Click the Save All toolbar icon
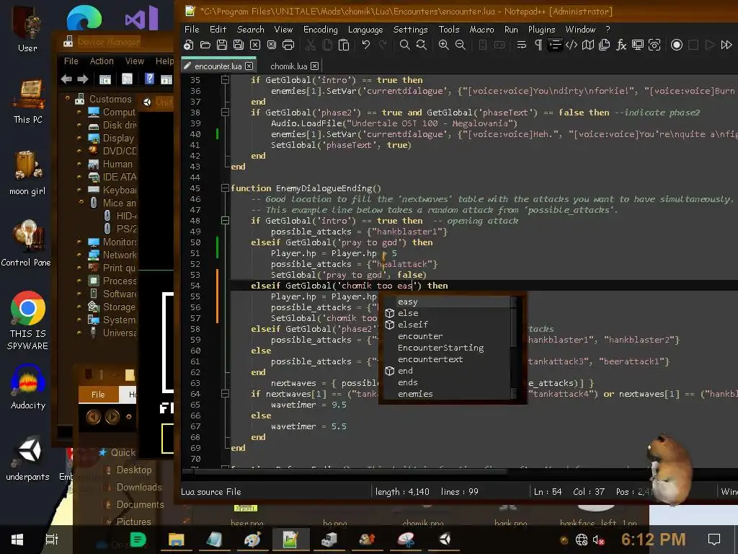 [x=238, y=45]
